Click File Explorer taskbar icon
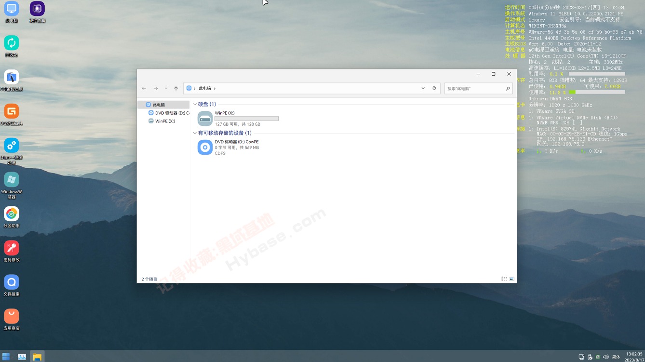Image resolution: width=645 pixels, height=362 pixels. tap(37, 357)
